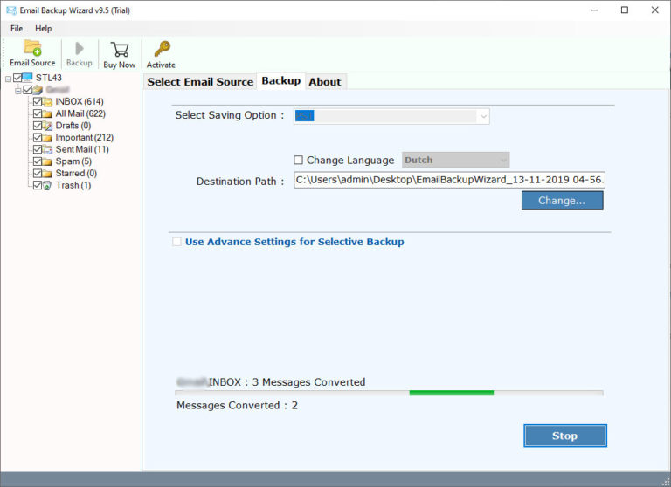The width and height of the screenshot is (671, 487).
Task: Switch to the About tab
Action: pos(325,82)
